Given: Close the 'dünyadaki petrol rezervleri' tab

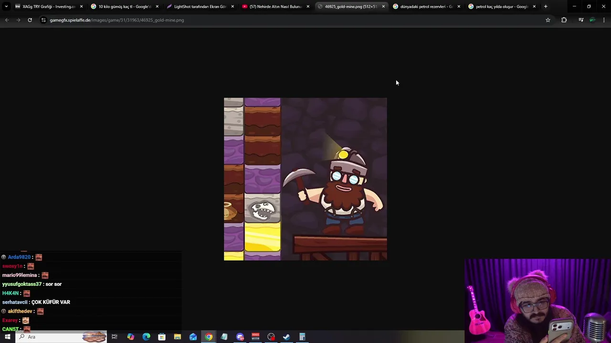Looking at the screenshot, I should pos(459,7).
